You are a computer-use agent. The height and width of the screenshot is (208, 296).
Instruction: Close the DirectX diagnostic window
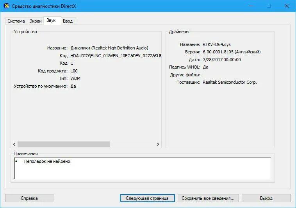pos(286,6)
